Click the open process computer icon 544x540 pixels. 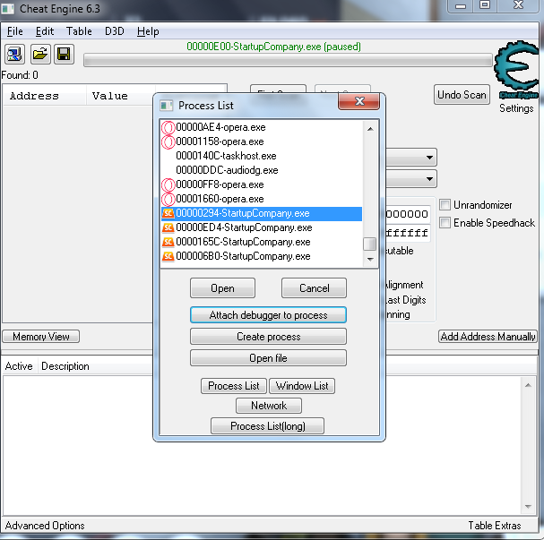pos(15,55)
